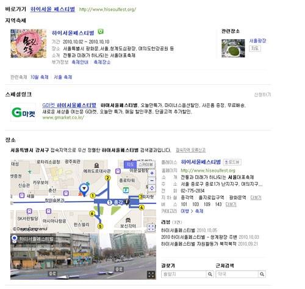Switch map to 지도 mode

pyautogui.click(x=130, y=164)
